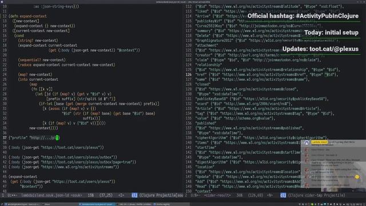Image resolution: width=366 pixels, height=206 pixels.
Task: Click Clojure cider-tmp Projectile modes in right mode line
Action: (316, 195)
